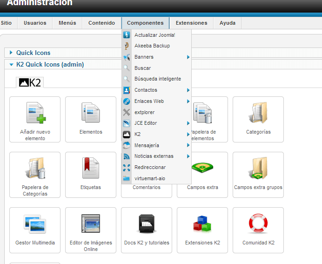Select extplorer menu entry
322x264 pixels.
156,112
